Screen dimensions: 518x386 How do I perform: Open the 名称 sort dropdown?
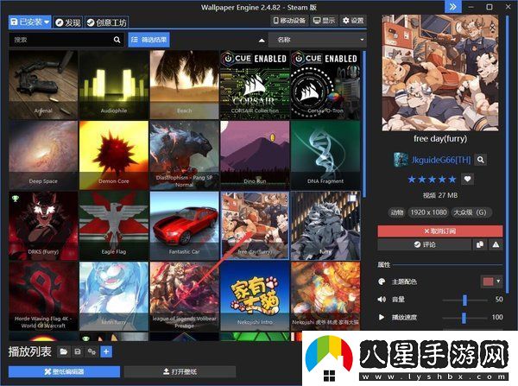pyautogui.click(x=317, y=40)
